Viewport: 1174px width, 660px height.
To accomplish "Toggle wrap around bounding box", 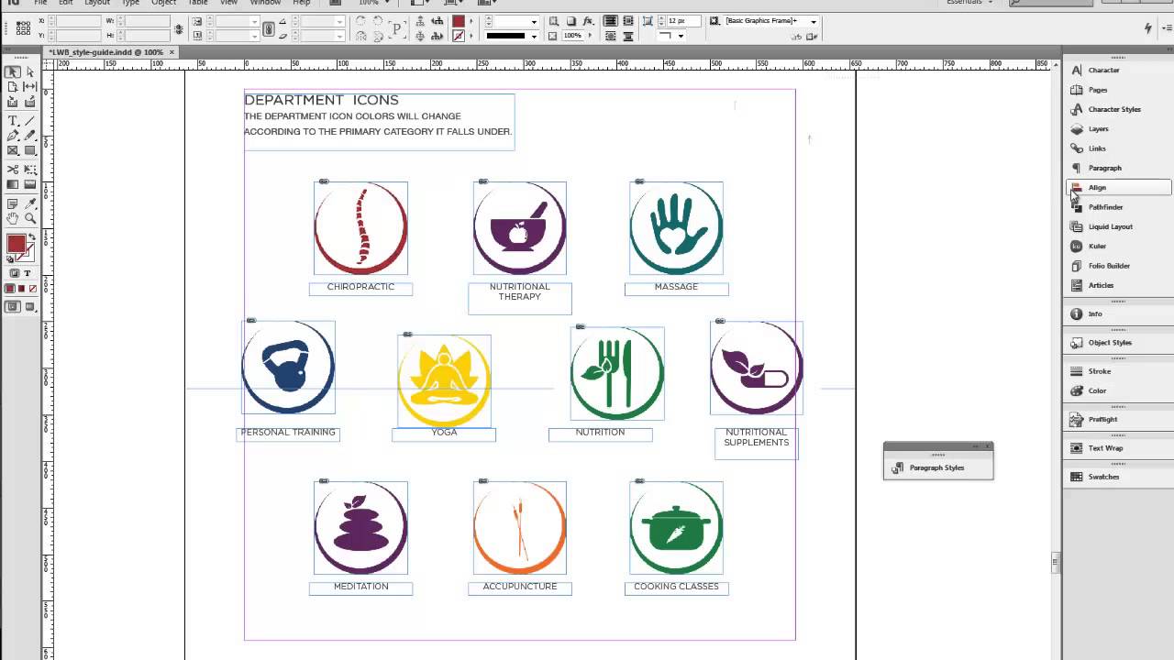I will pos(628,20).
